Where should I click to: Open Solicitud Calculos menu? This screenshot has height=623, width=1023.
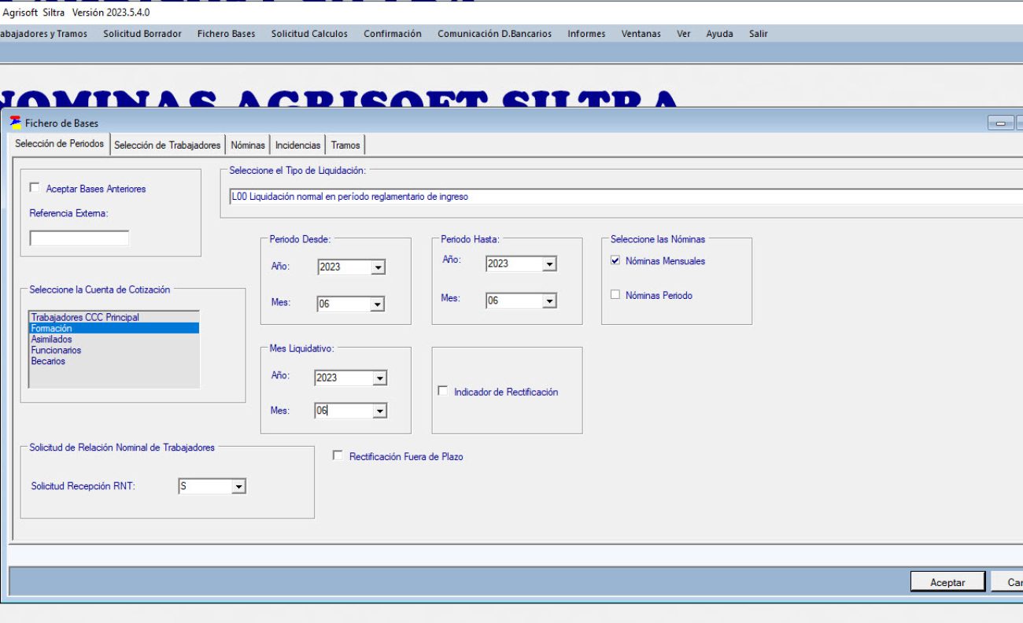309,34
